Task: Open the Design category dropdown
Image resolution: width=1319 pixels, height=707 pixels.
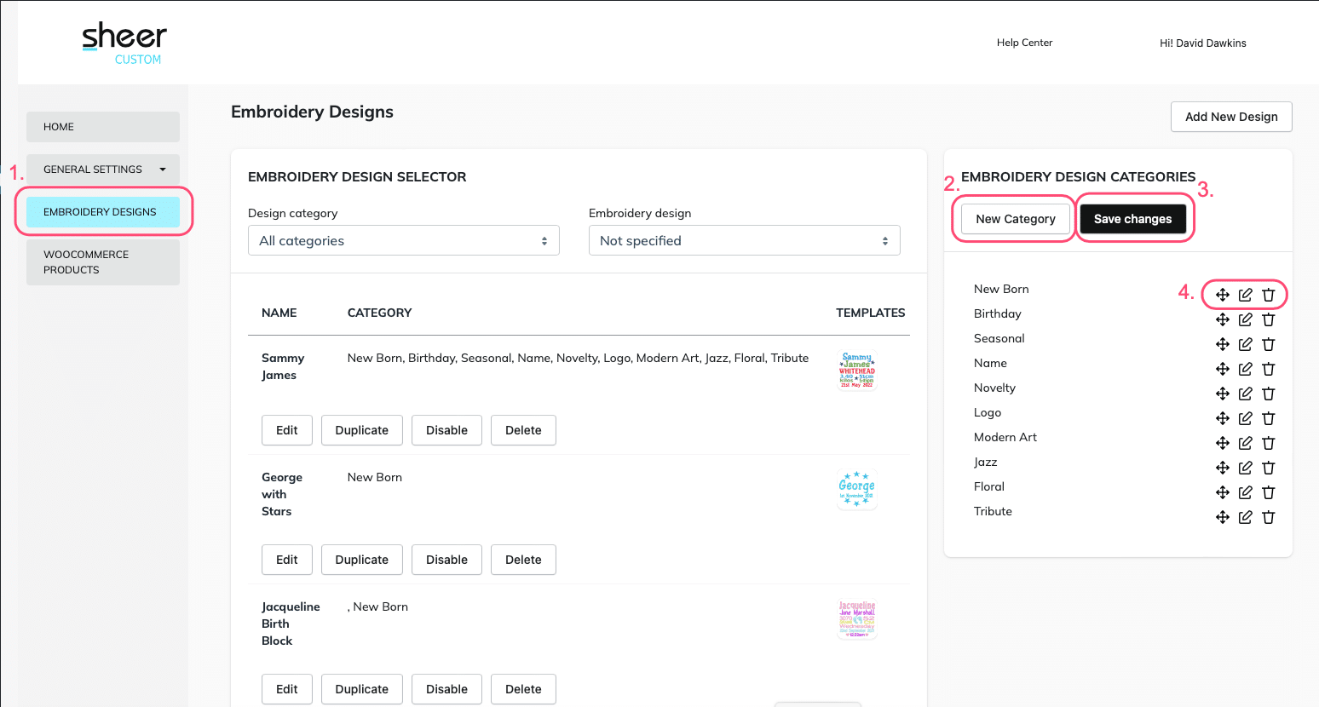Action: point(403,241)
